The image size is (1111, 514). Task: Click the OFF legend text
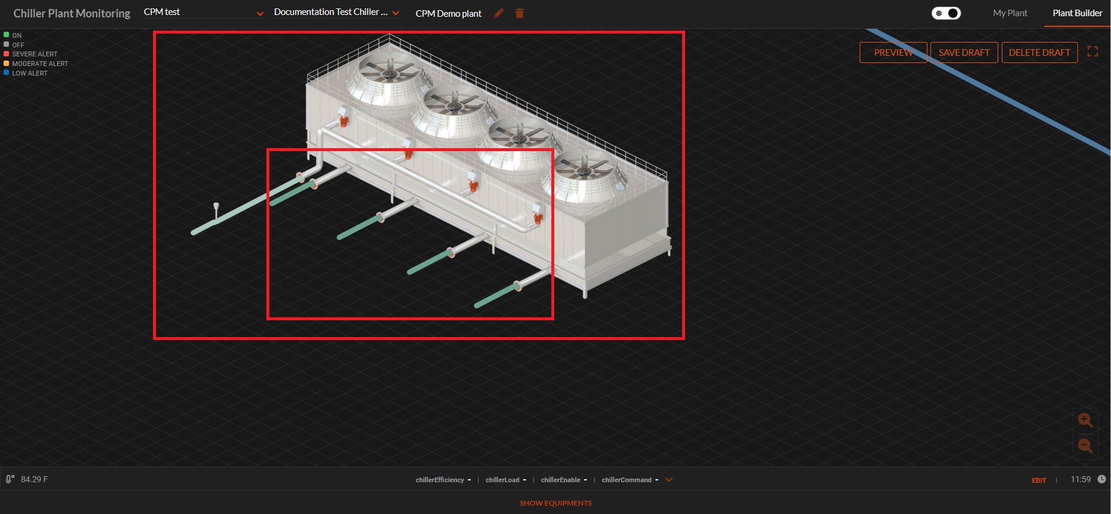pyautogui.click(x=18, y=45)
